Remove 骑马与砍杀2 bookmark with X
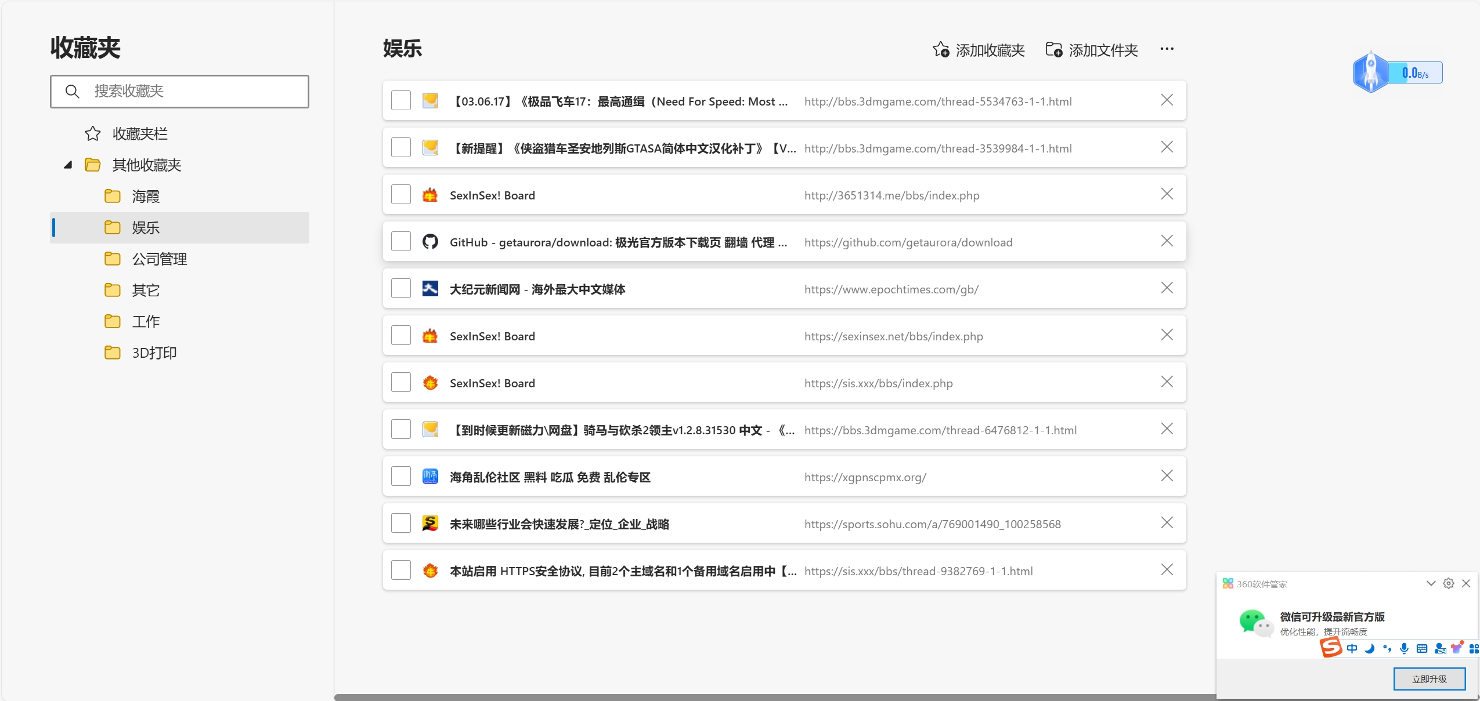 click(1167, 428)
